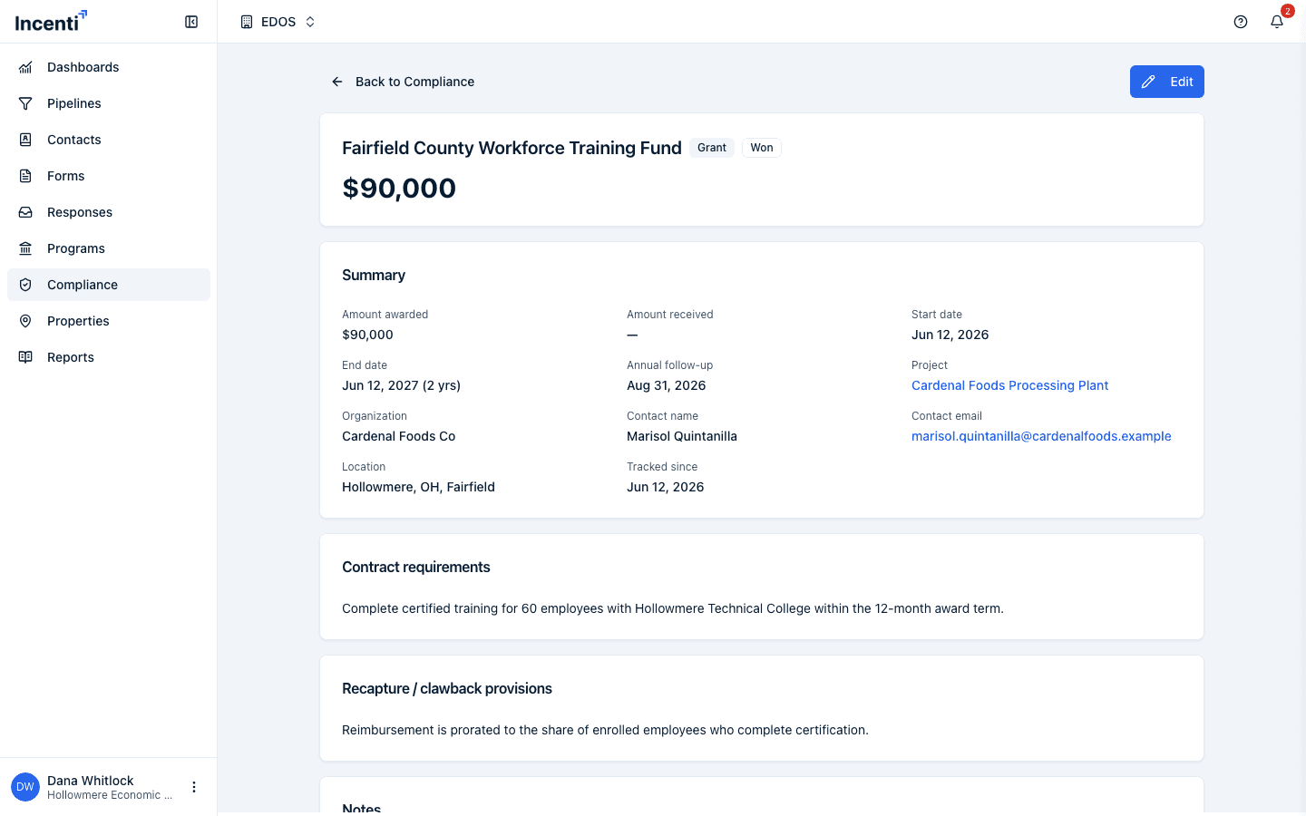Click the Amount received dash value

(632, 335)
